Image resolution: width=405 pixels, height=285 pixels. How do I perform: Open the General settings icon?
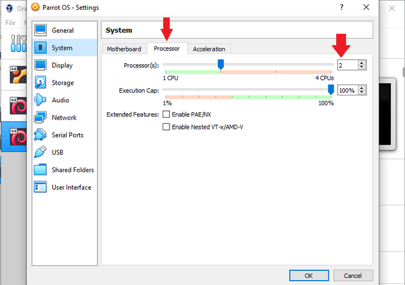pos(40,30)
